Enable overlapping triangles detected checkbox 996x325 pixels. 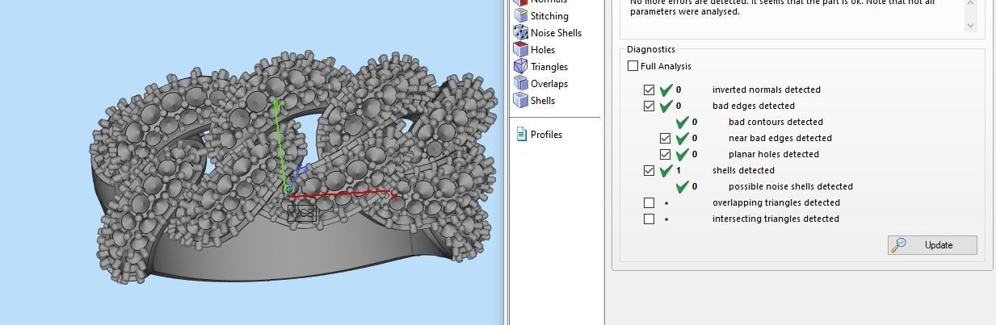click(x=649, y=202)
